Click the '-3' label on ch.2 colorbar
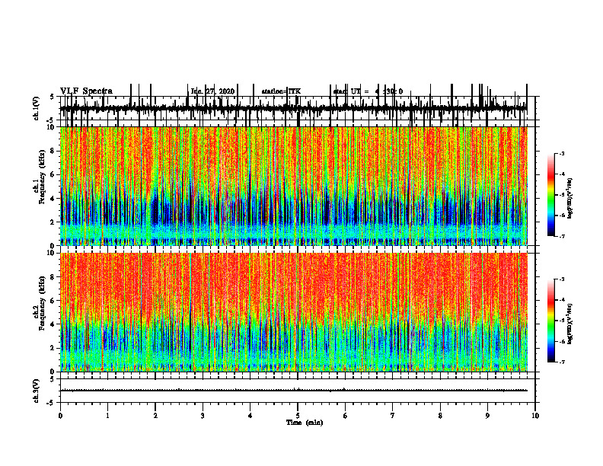The height and width of the screenshot is (466, 603). (562, 279)
